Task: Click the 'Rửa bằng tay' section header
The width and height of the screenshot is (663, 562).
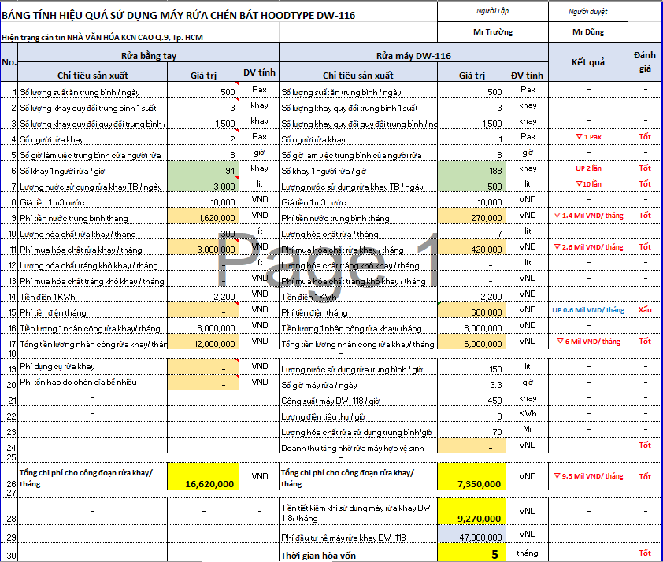Action: click(x=149, y=57)
